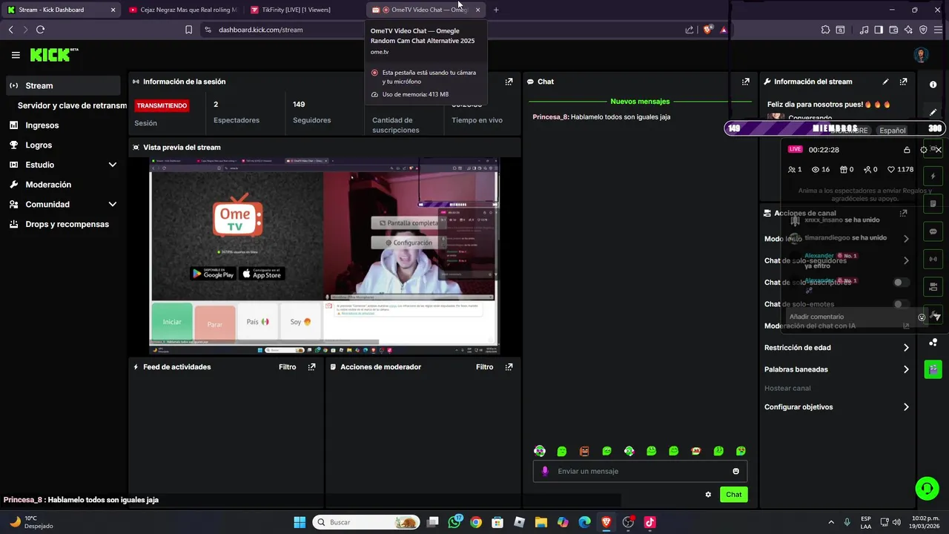Open the Kick hamburger menu
Image resolution: width=949 pixels, height=534 pixels.
16,55
